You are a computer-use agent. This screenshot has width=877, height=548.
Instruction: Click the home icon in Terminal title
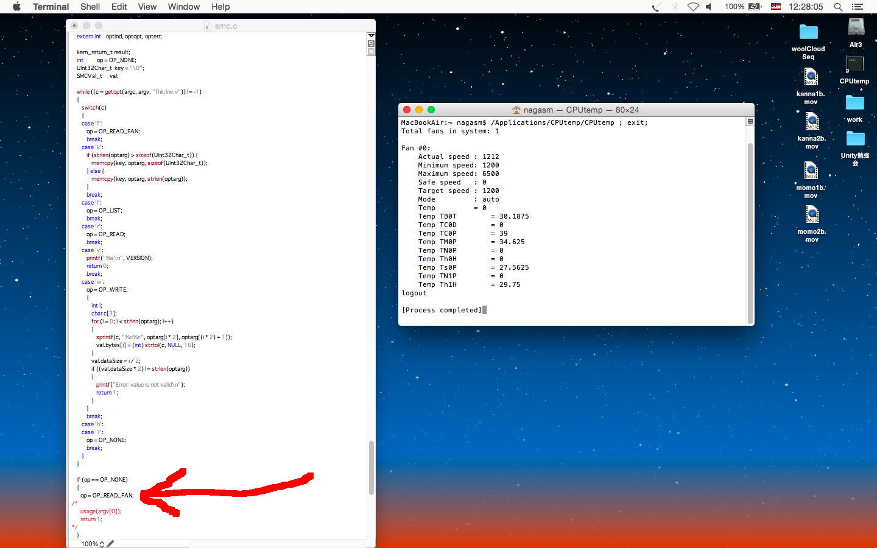click(516, 110)
